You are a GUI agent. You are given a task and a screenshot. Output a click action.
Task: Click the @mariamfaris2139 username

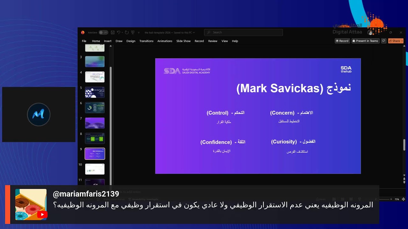86,194
